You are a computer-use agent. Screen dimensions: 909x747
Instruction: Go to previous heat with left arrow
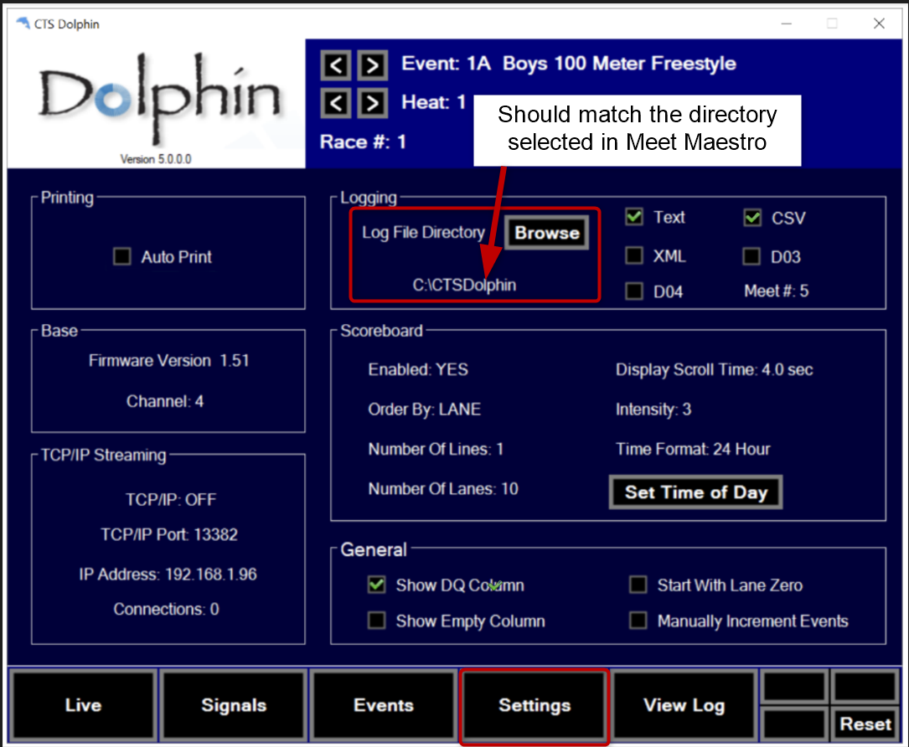[336, 104]
